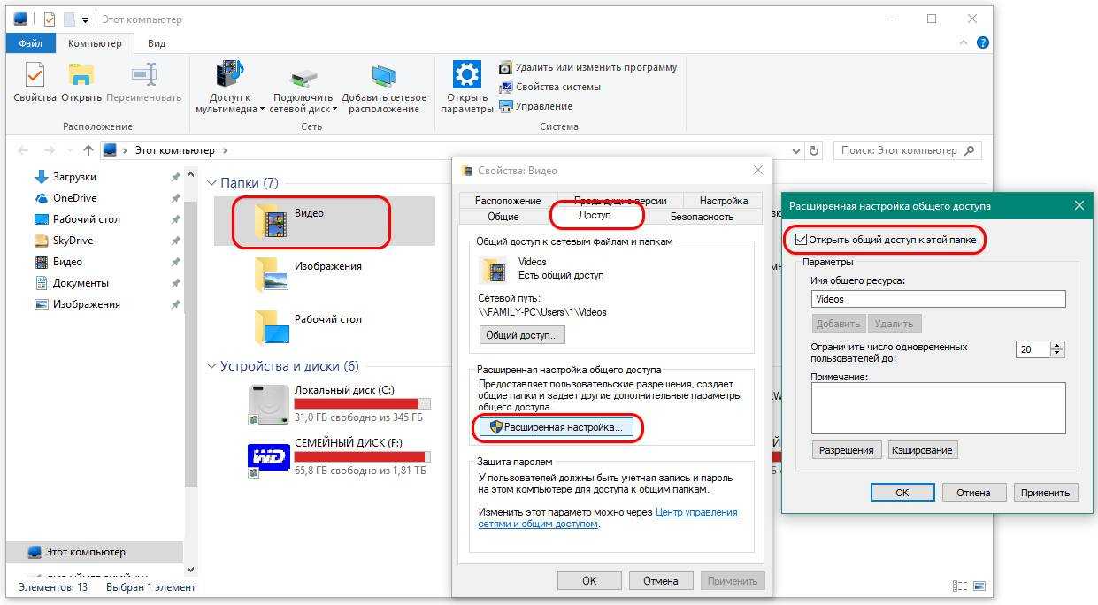Image resolution: width=1098 pixels, height=605 pixels.
Task: Increase the simultaneous users limit spinner
Action: coord(1056,345)
